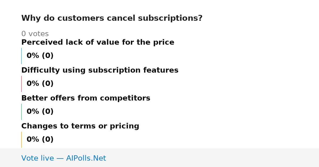This screenshot has width=319, height=167.
Task: Select 'Perceived lack of value for the price'
Action: pyautogui.click(x=98, y=43)
